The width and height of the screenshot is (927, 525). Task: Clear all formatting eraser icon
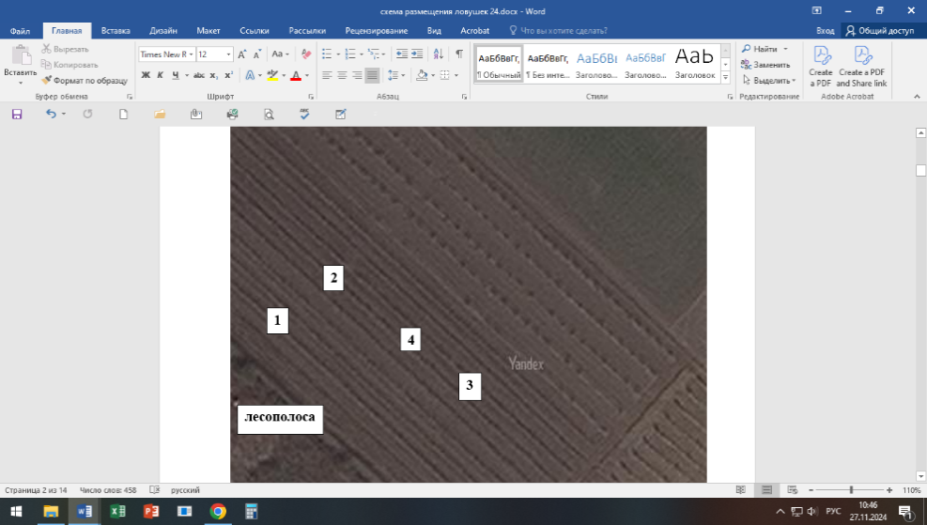(305, 54)
